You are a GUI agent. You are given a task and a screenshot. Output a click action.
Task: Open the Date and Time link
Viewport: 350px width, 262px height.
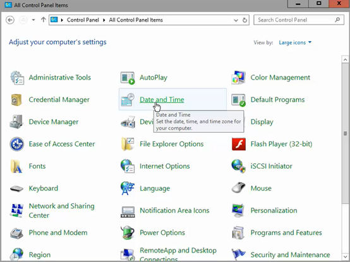pyautogui.click(x=162, y=100)
